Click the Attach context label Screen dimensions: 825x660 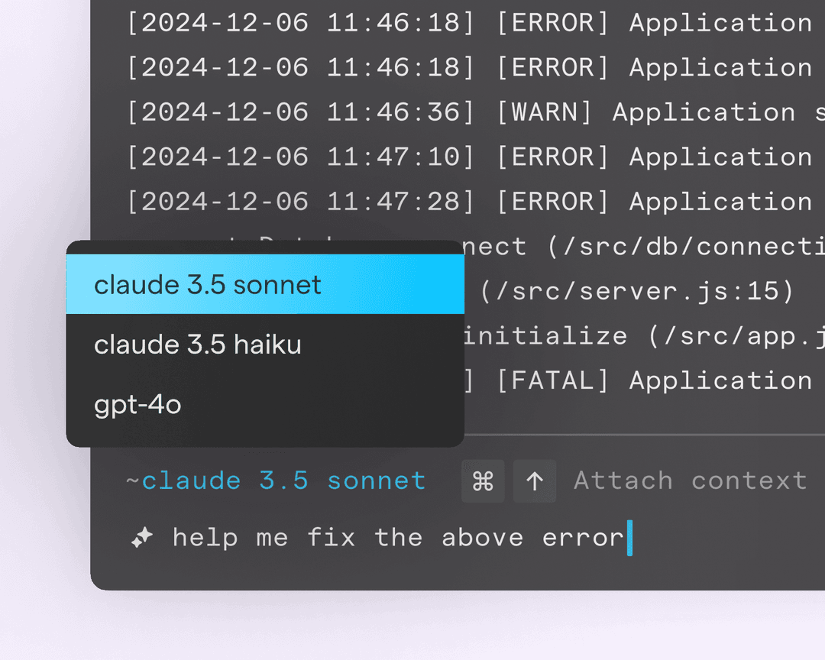(x=690, y=481)
